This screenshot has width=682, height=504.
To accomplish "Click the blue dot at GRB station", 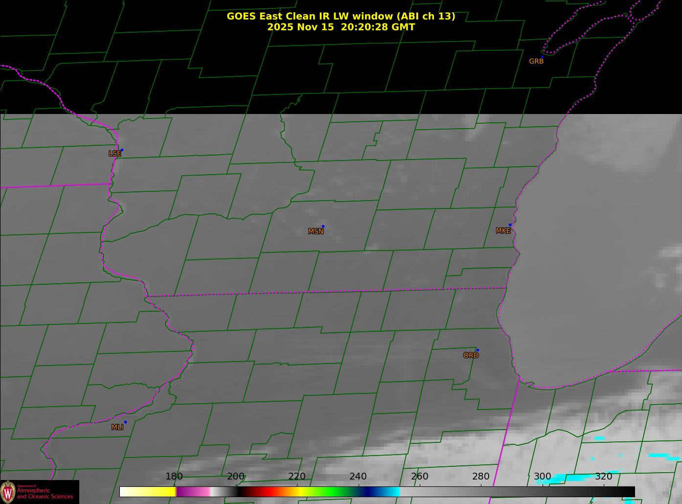I will point(542,57).
